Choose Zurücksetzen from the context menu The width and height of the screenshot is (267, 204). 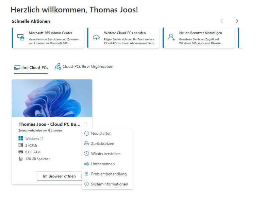(107, 143)
